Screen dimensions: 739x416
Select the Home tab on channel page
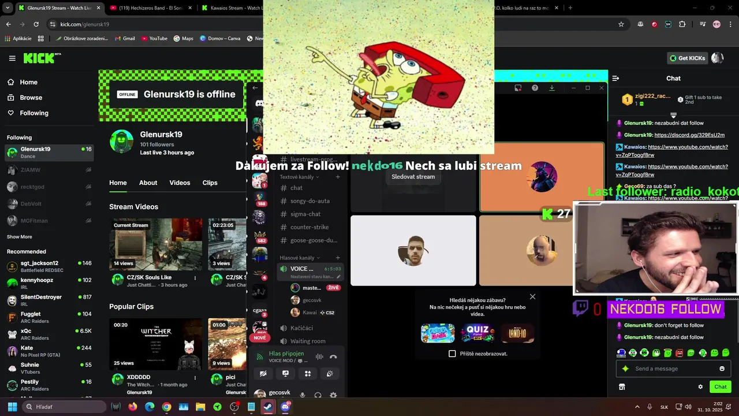(118, 183)
